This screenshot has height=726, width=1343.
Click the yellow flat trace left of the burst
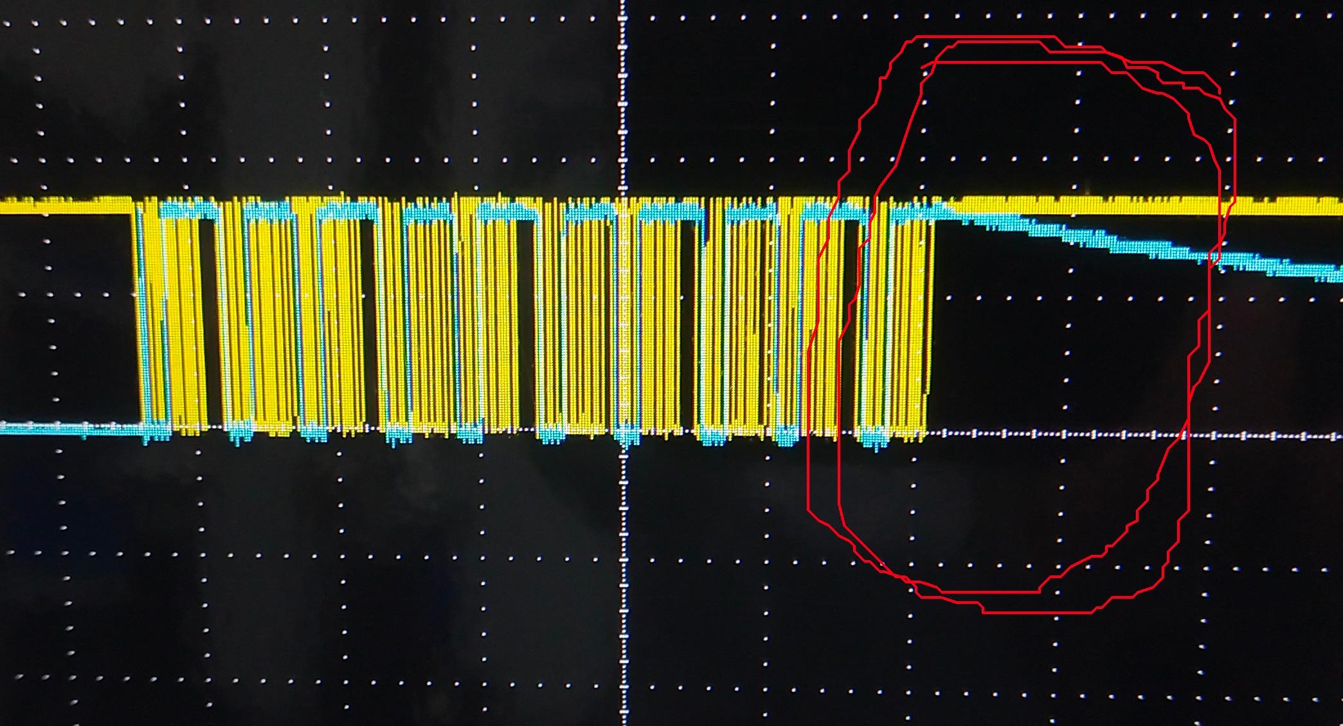click(x=64, y=206)
